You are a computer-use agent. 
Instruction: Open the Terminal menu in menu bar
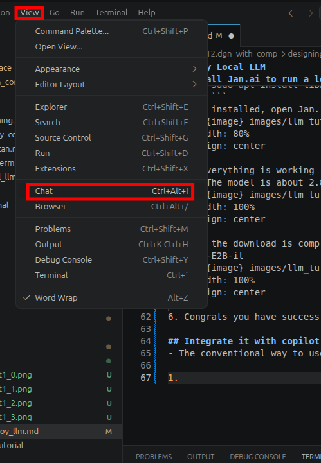[x=111, y=13]
